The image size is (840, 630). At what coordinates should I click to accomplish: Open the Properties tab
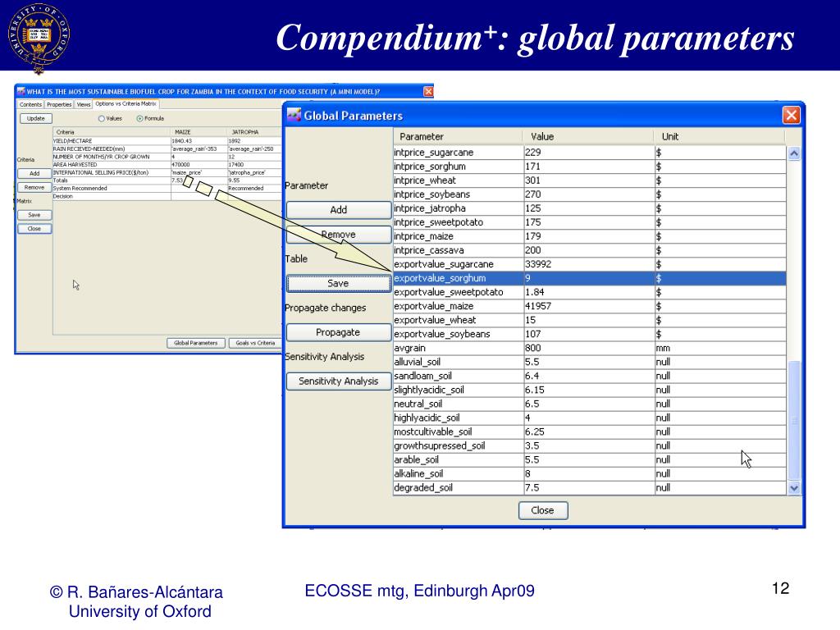pyautogui.click(x=59, y=104)
